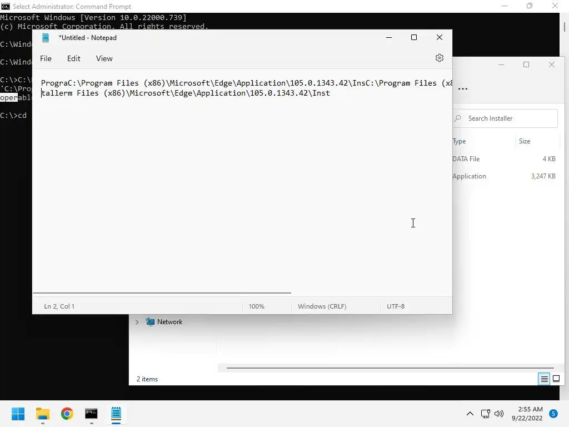Image resolution: width=569 pixels, height=427 pixels.
Task: Click the UTF-8 encoding status entry
Action: [x=396, y=306]
